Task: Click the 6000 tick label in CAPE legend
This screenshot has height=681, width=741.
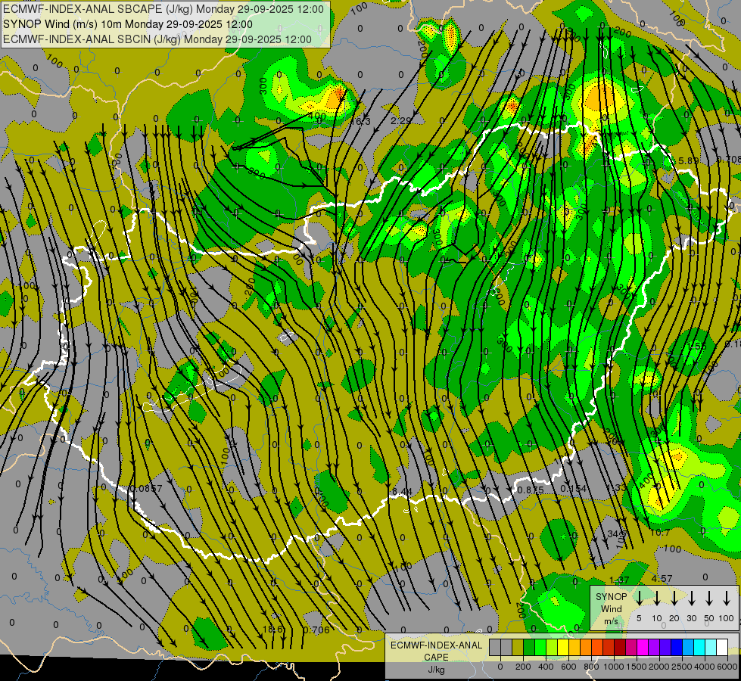Action: [728, 667]
